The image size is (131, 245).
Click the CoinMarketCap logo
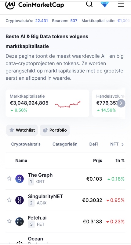[35, 5]
